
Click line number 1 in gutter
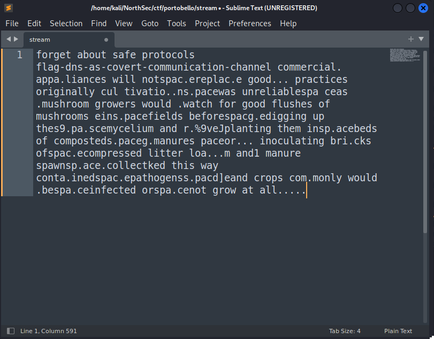tap(19, 55)
